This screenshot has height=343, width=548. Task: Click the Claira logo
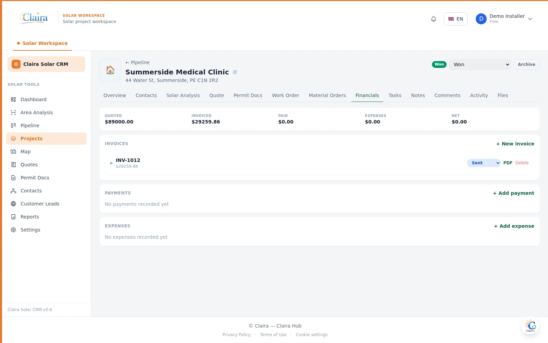tap(33, 18)
